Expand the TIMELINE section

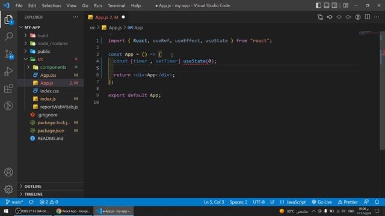(51, 194)
